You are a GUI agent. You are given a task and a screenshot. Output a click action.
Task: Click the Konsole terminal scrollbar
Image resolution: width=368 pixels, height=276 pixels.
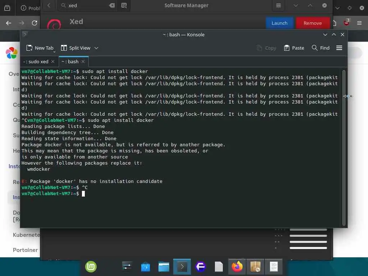[x=344, y=147]
